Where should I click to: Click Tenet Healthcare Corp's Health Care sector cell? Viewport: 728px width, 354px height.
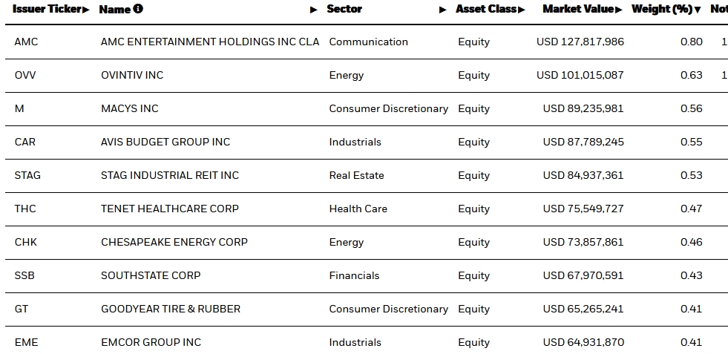click(x=358, y=209)
